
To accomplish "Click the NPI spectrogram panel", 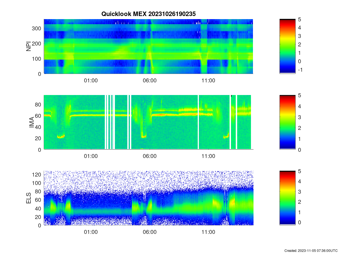I will tap(148, 46).
